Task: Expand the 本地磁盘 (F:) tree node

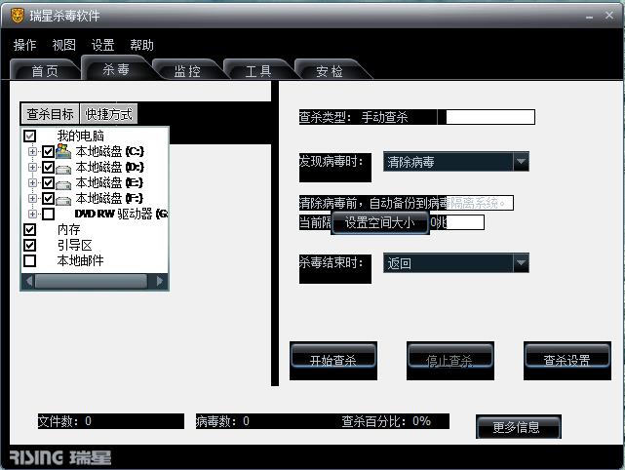Action: coord(33,198)
